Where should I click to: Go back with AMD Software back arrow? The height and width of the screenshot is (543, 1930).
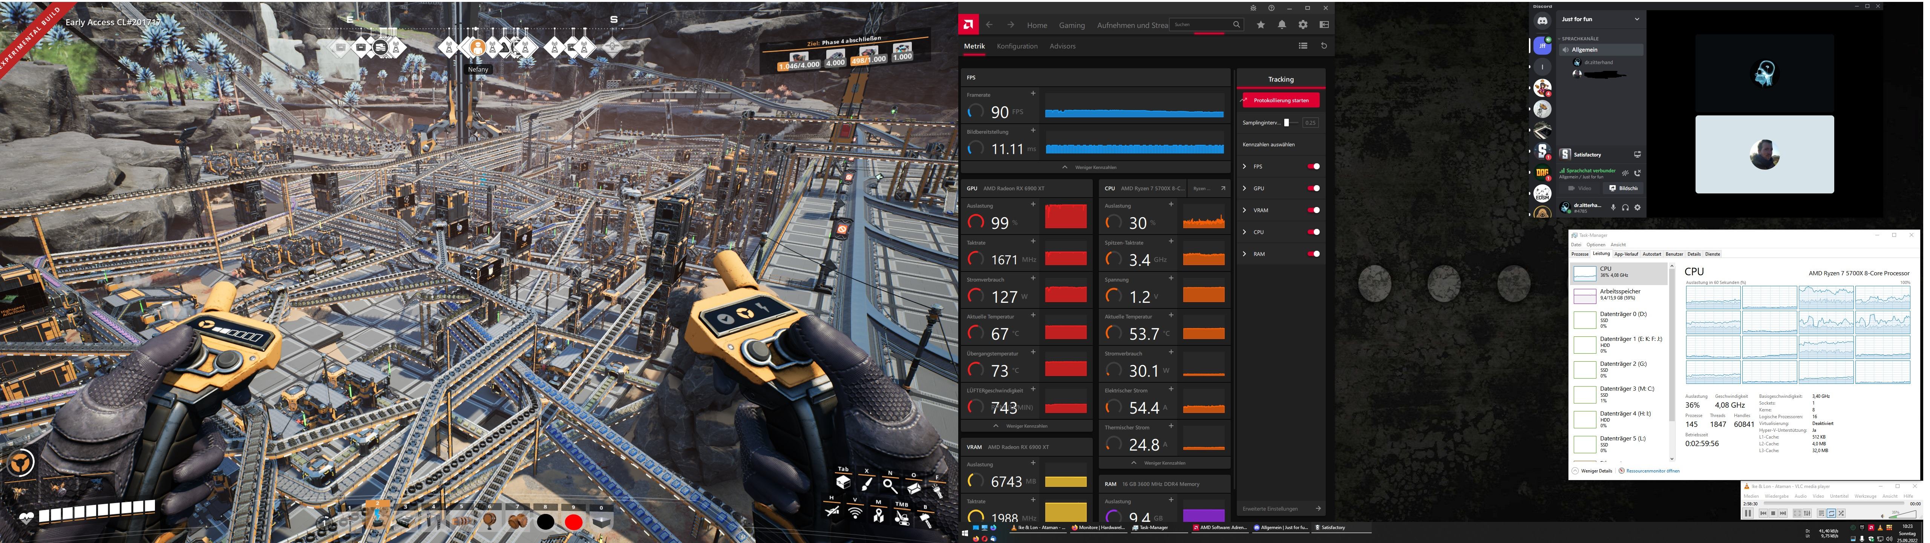pos(989,25)
